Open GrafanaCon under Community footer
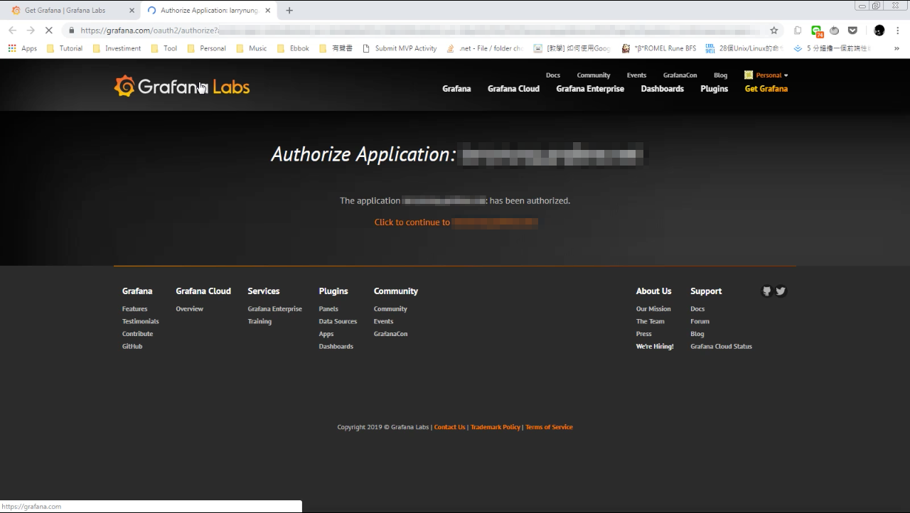Image resolution: width=910 pixels, height=513 pixels. tap(390, 334)
